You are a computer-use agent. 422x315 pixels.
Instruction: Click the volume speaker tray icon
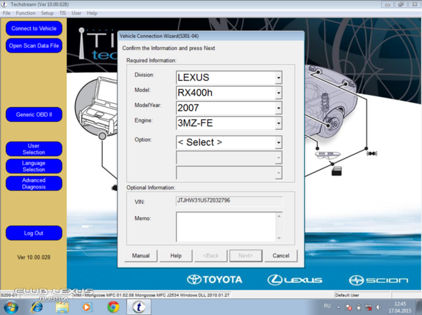click(379, 307)
